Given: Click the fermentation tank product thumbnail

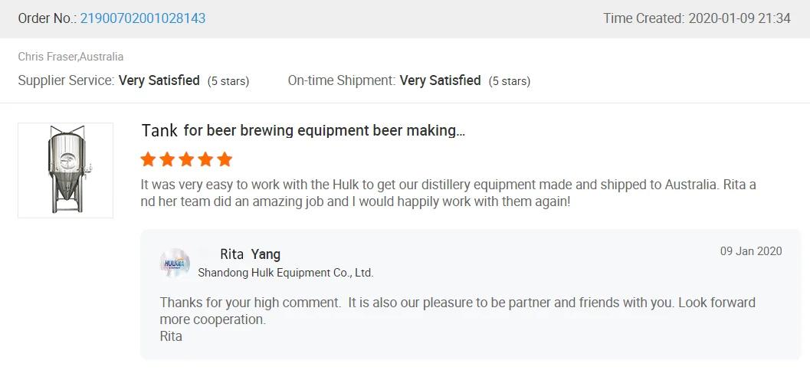Looking at the screenshot, I should coord(65,170).
